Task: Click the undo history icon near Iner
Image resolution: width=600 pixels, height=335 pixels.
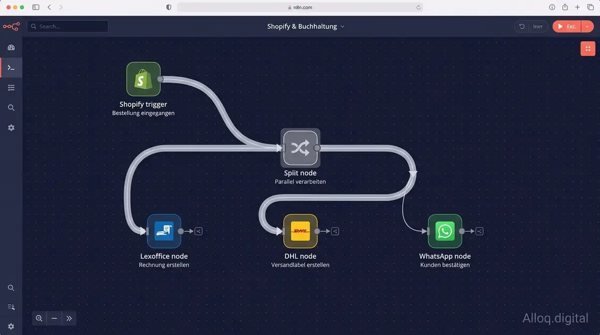Action: (522, 26)
